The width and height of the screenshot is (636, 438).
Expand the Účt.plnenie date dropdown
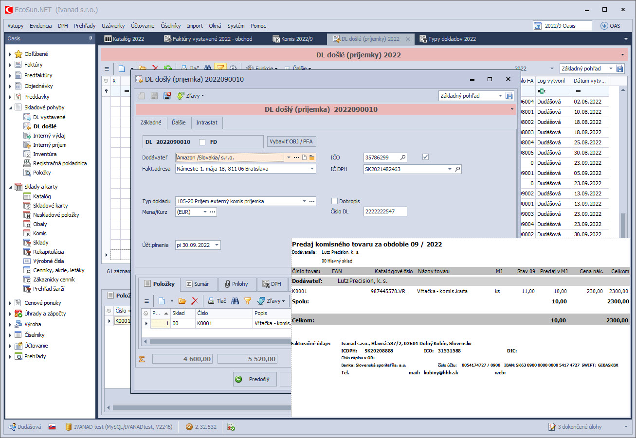click(x=217, y=245)
